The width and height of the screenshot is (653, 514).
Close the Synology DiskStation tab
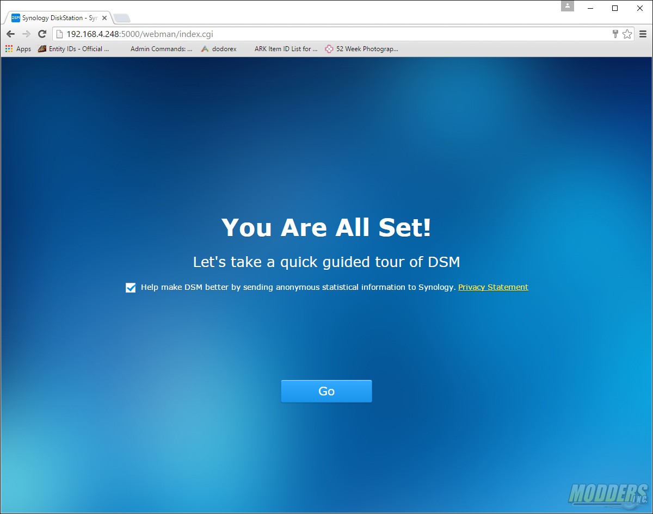104,18
